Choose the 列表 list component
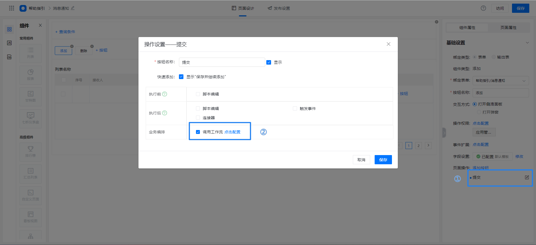This screenshot has height=245, width=536. [30, 53]
